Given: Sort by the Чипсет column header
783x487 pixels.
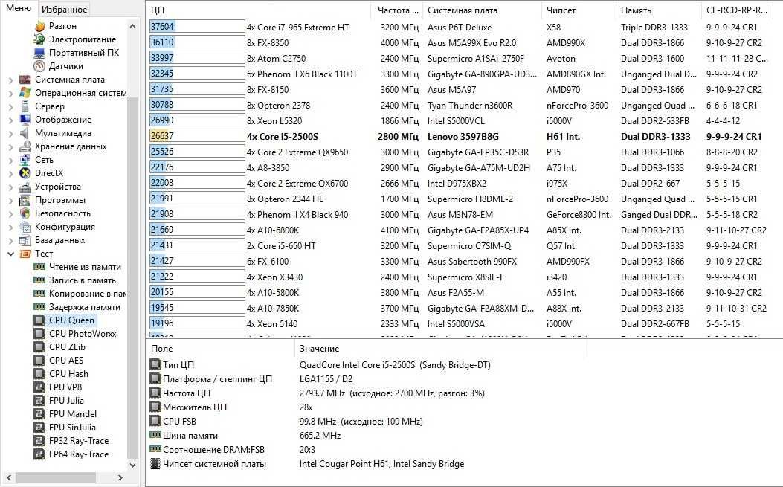Looking at the screenshot, I should point(579,10).
